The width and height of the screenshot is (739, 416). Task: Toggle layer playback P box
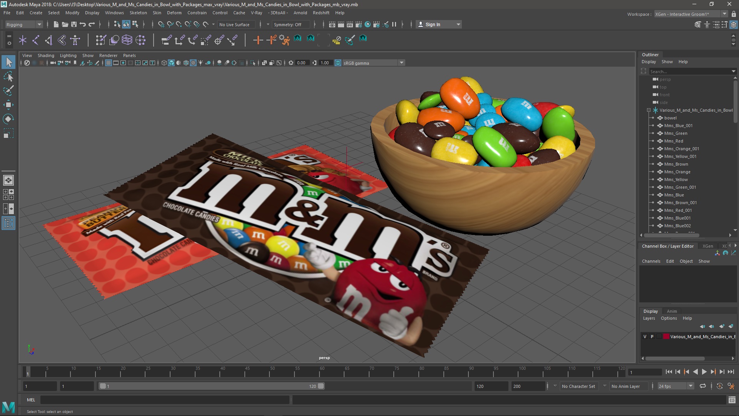(x=652, y=337)
